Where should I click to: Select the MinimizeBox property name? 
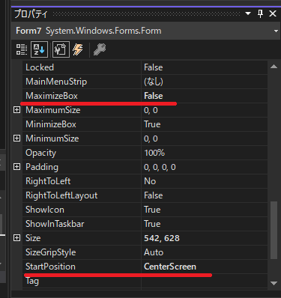51,124
